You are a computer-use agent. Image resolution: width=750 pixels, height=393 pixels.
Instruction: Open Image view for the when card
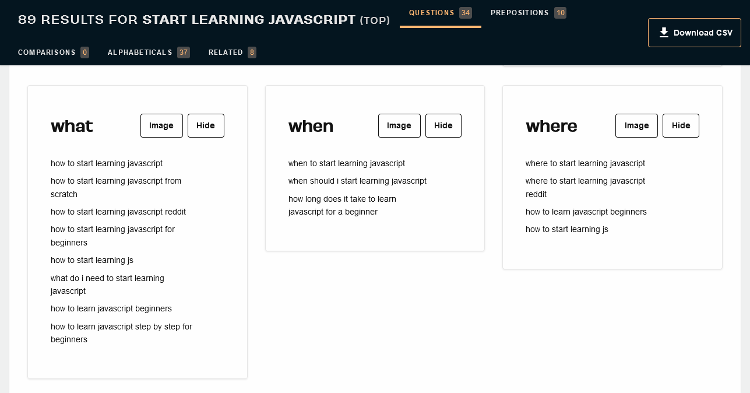pyautogui.click(x=399, y=125)
